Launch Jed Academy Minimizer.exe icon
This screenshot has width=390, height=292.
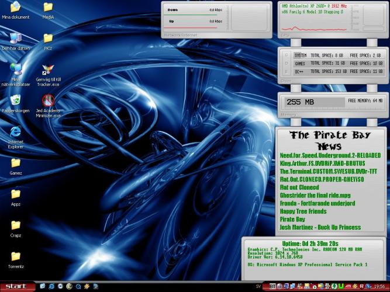click(49, 100)
